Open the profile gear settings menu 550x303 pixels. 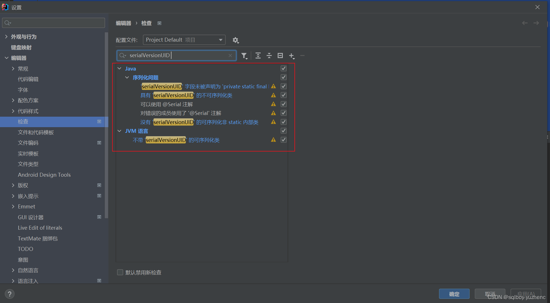[236, 40]
